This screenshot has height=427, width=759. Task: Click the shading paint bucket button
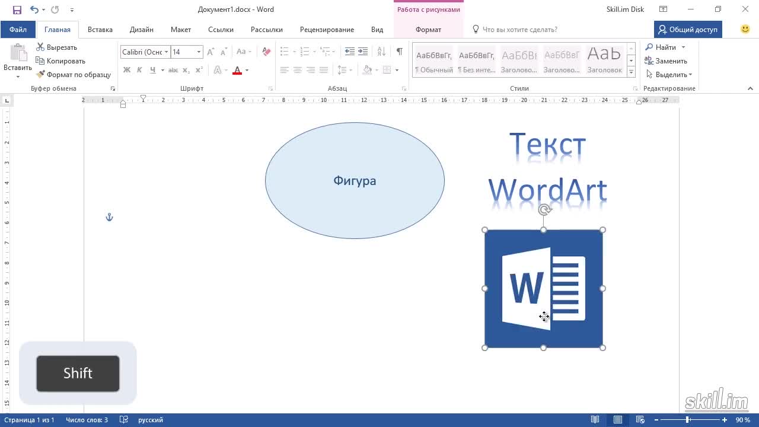368,70
